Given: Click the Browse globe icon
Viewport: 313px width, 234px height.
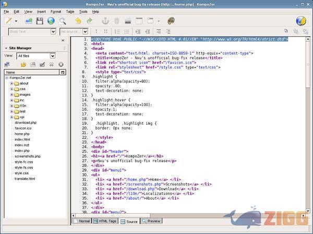Looking at the screenshot, I should [x=51, y=21].
